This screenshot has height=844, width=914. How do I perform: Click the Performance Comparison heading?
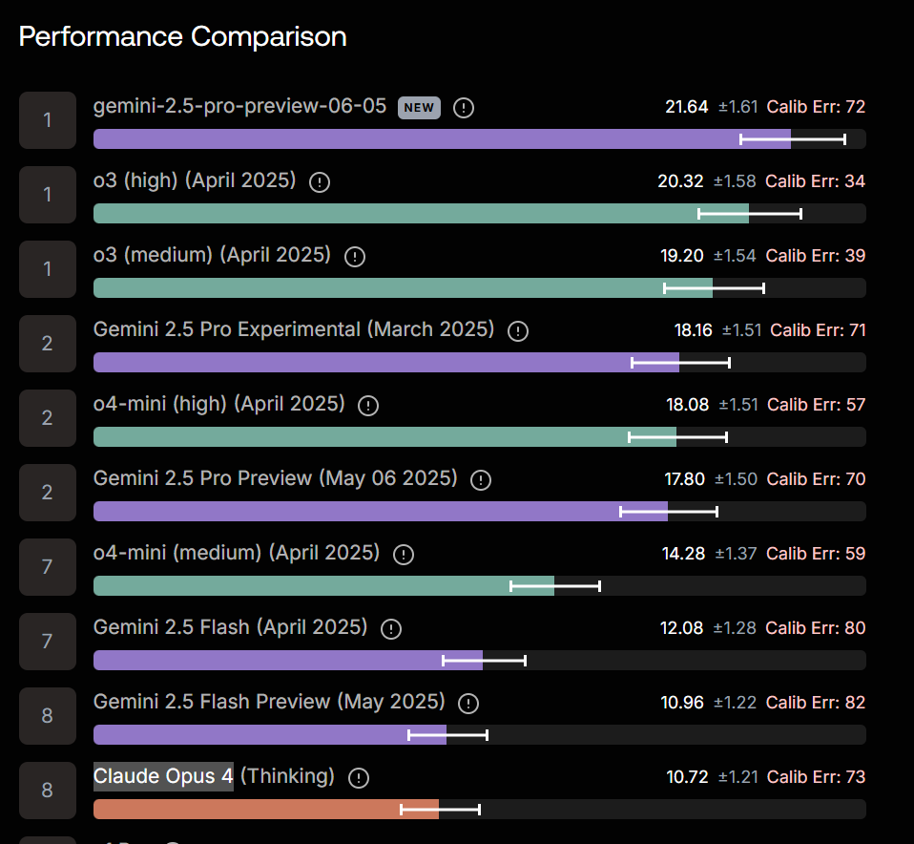pyautogui.click(x=182, y=37)
